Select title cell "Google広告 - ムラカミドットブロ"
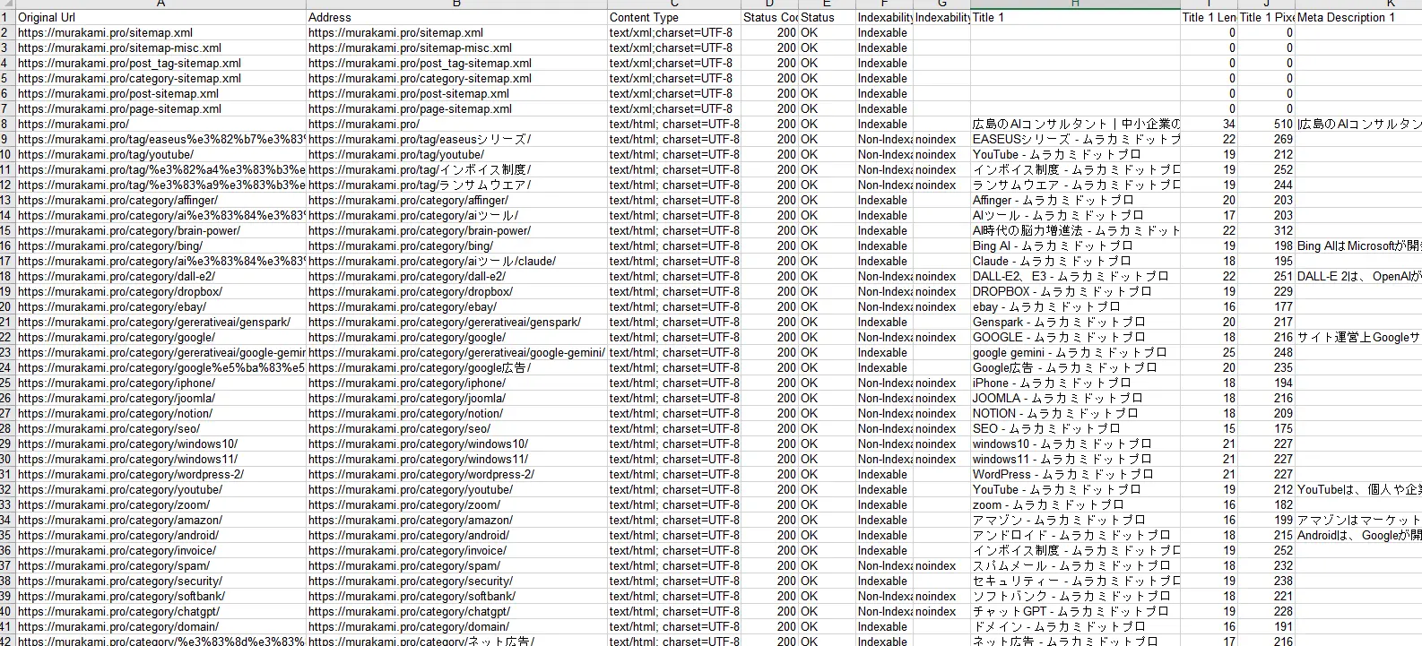 (x=1075, y=367)
